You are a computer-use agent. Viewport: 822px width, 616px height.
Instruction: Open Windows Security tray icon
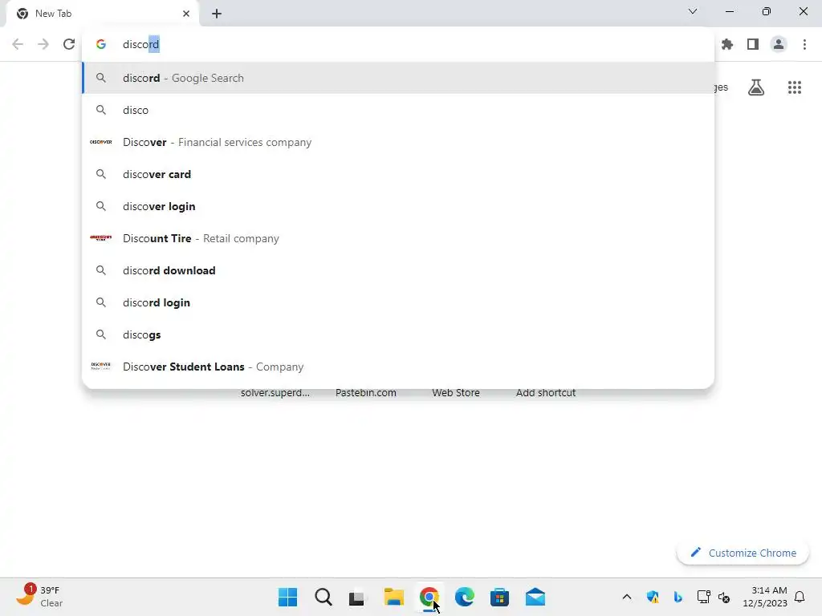point(653,597)
